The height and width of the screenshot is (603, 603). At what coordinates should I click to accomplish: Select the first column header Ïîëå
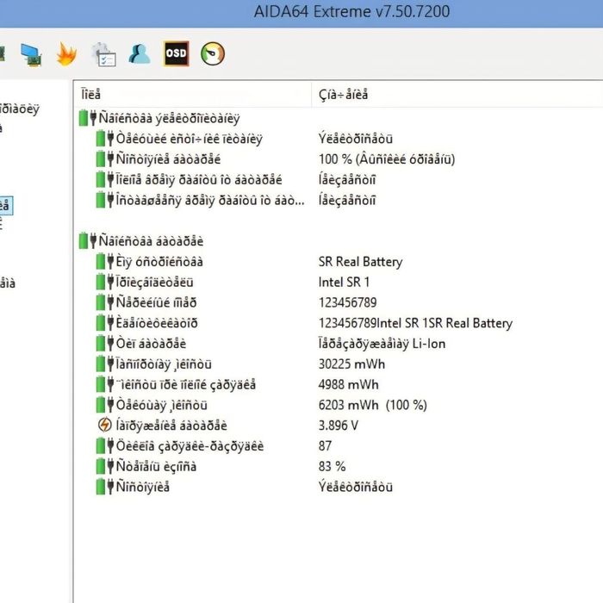click(192, 94)
